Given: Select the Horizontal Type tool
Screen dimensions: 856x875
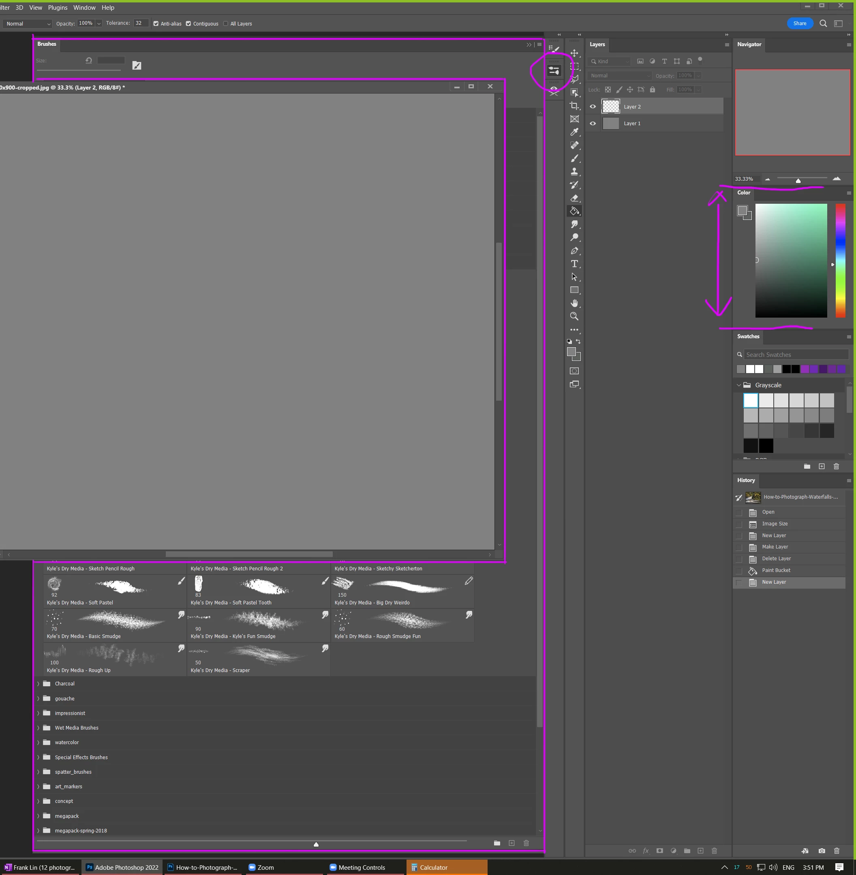Looking at the screenshot, I should (x=574, y=264).
